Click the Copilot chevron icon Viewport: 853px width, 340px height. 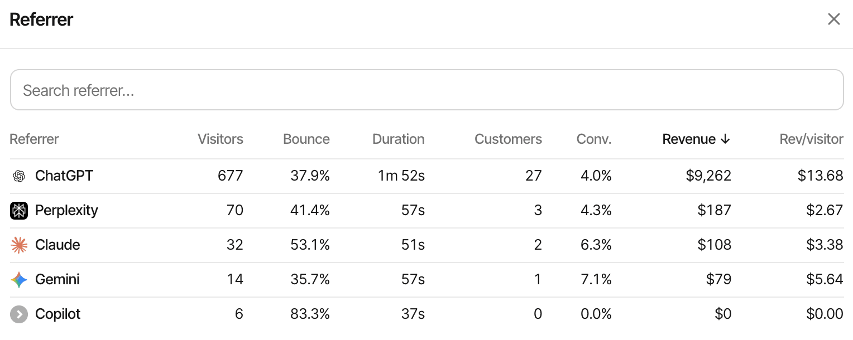point(19,314)
